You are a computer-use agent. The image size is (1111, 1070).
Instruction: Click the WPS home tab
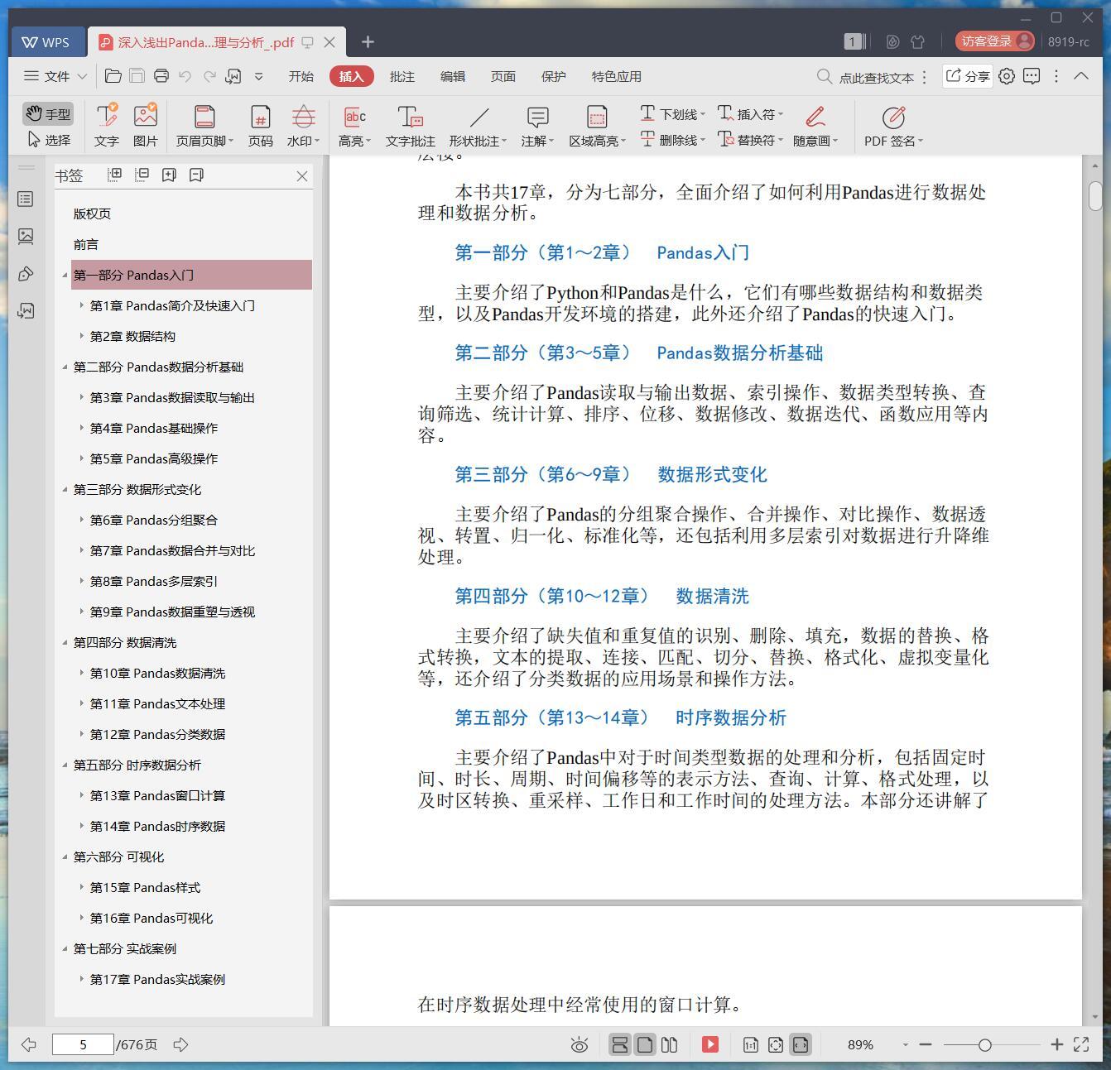click(x=46, y=42)
